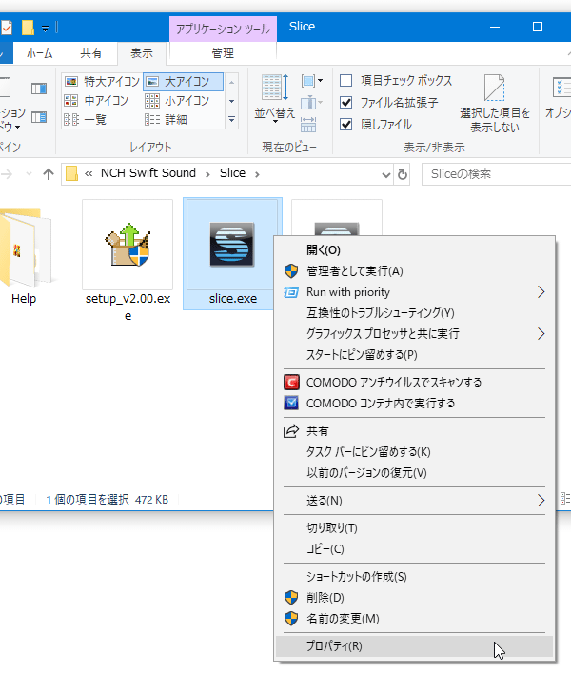Click 共有 share entry in context menu
Image resolution: width=571 pixels, height=674 pixels.
pos(414,430)
